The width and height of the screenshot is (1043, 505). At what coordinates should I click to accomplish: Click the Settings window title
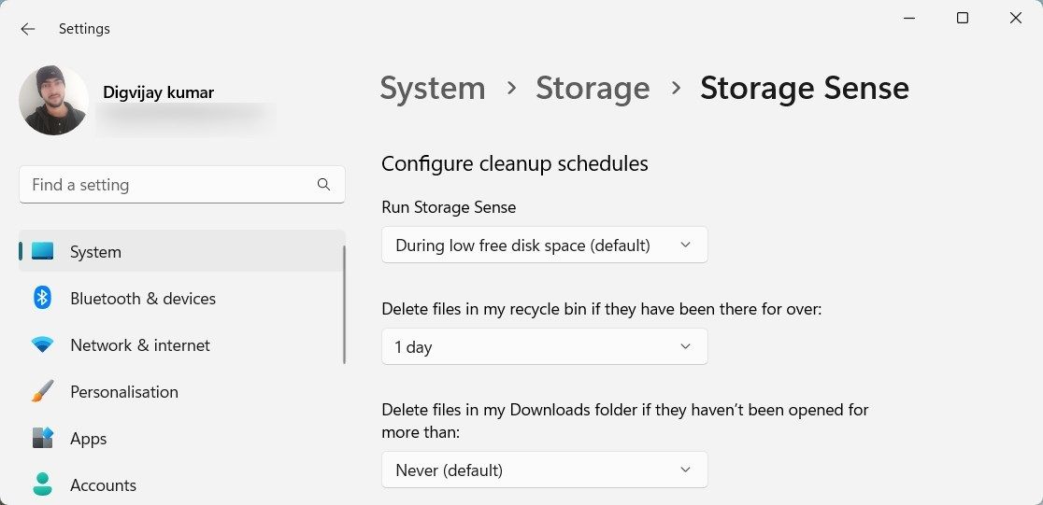[x=84, y=29]
